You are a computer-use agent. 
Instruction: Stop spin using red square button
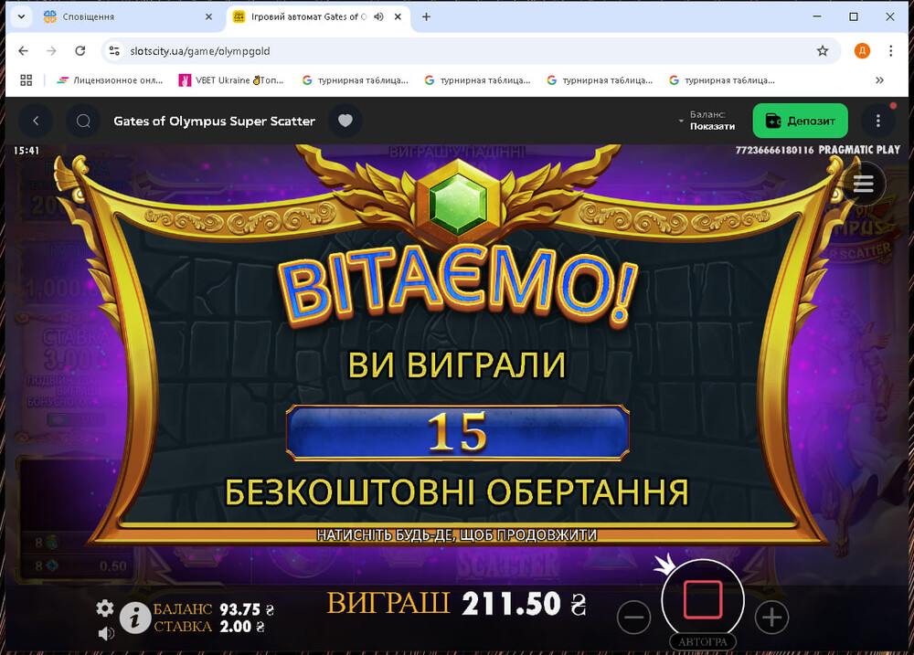click(703, 599)
